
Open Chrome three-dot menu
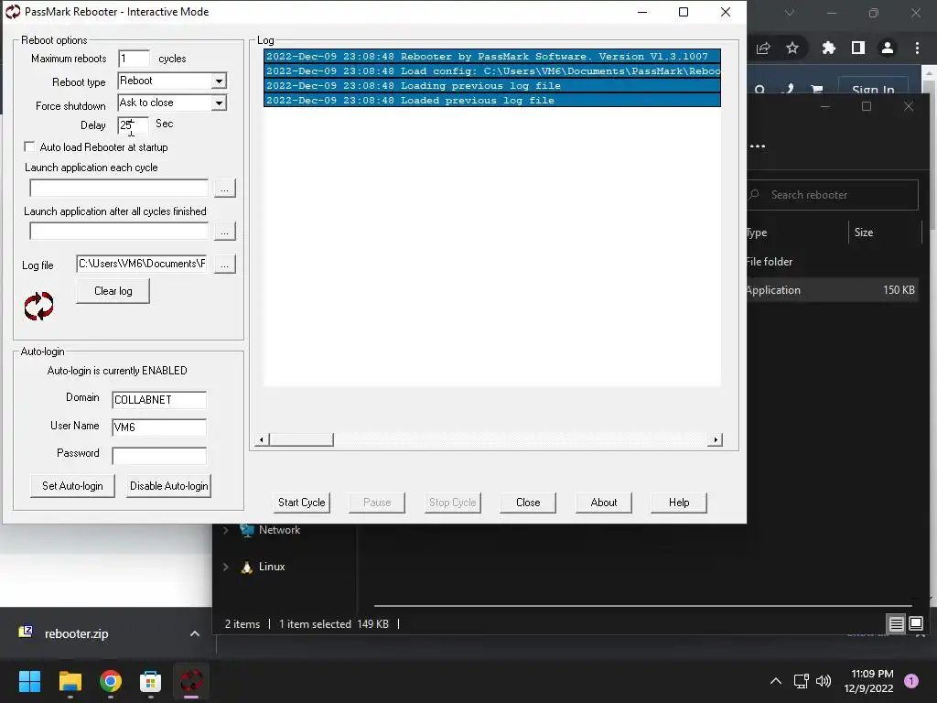917,48
